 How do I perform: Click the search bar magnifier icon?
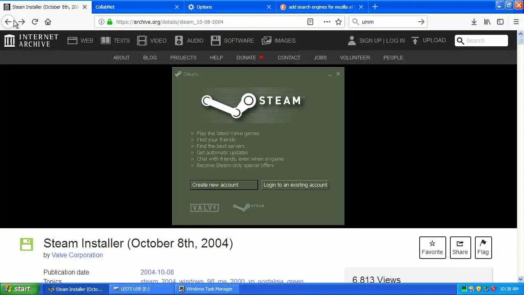[355, 22]
